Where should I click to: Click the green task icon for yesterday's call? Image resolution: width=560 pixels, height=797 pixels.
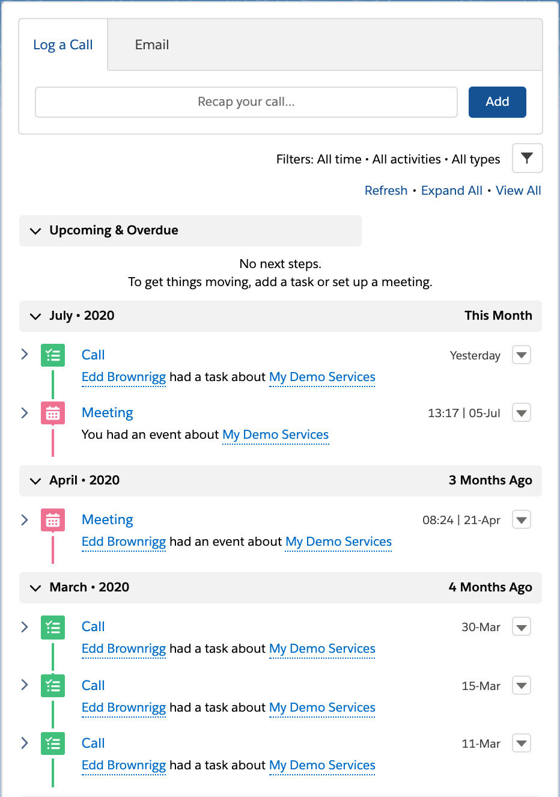pyautogui.click(x=53, y=355)
